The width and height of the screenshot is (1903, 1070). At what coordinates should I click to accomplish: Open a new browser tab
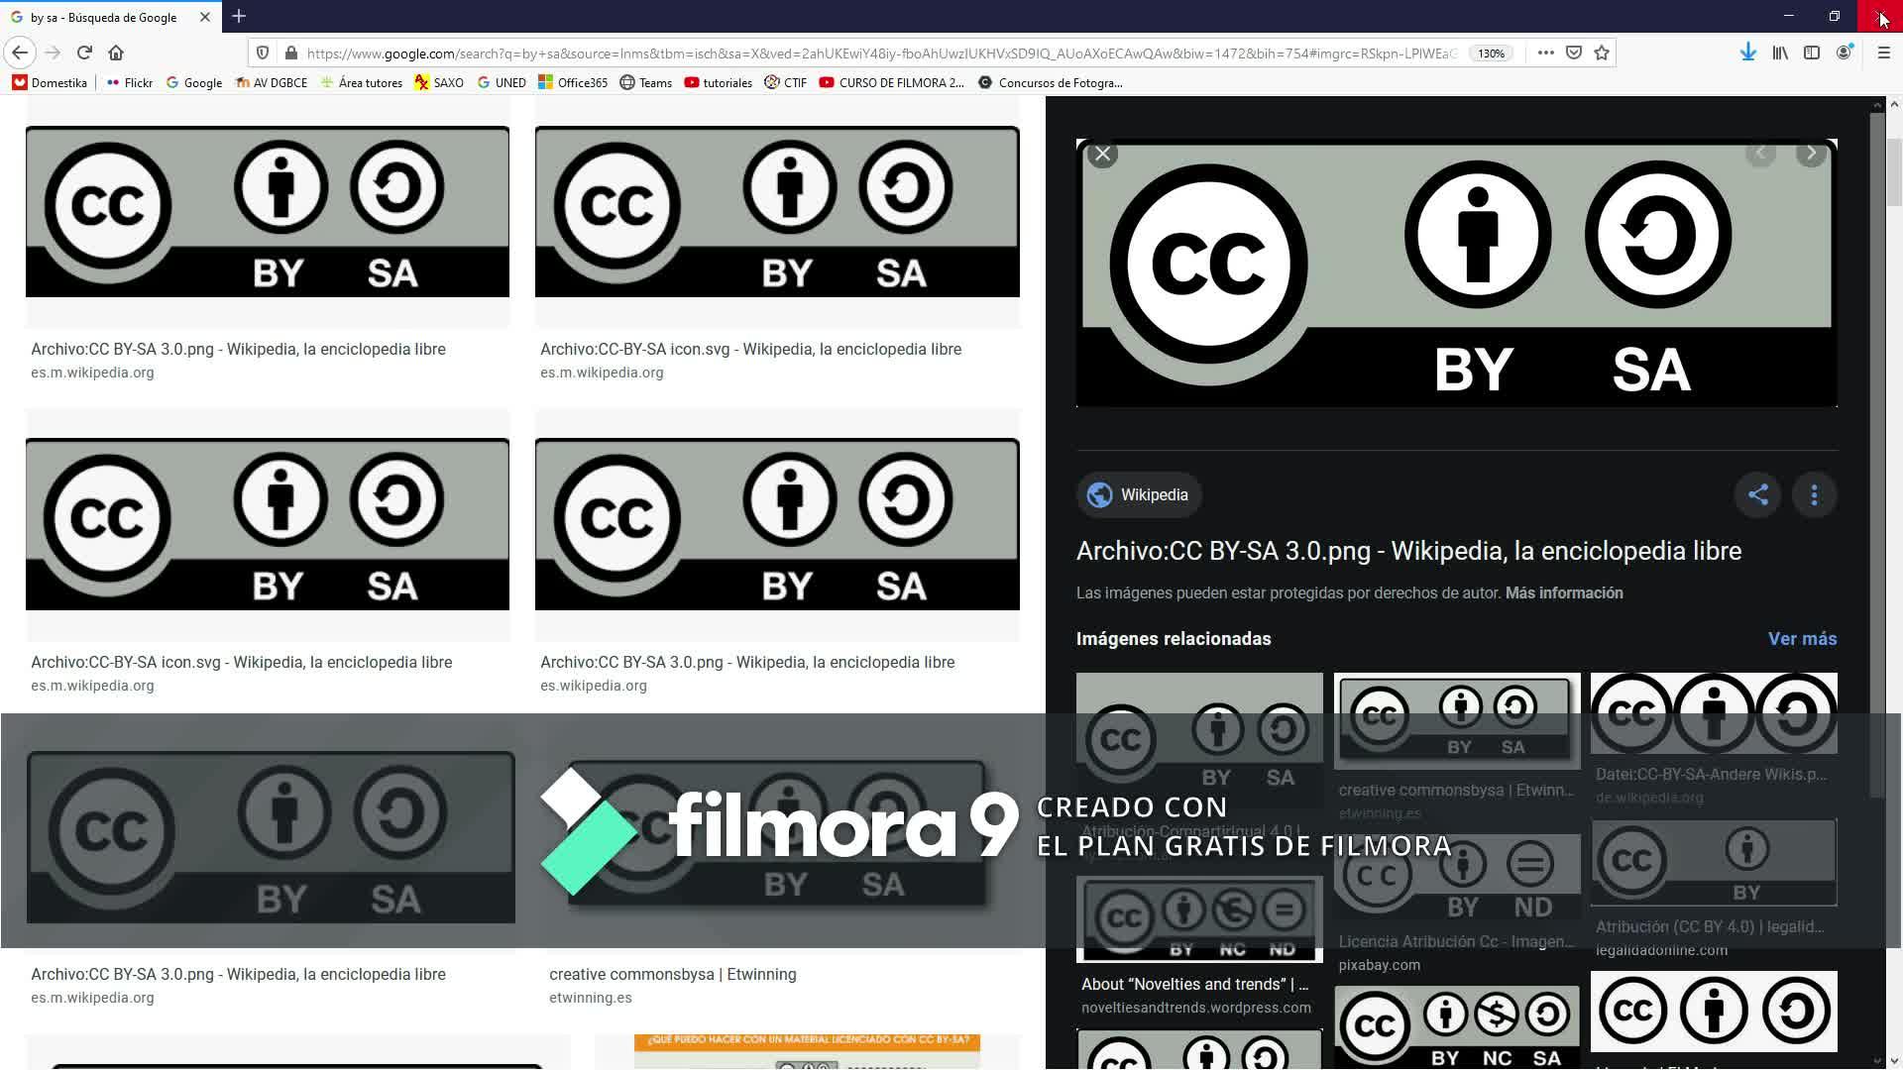tap(239, 17)
